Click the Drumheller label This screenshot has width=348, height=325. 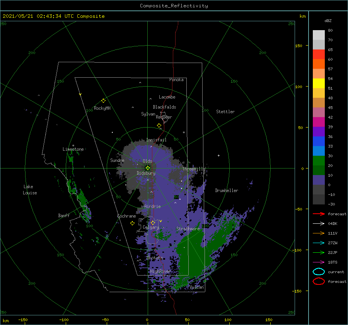(x=227, y=191)
